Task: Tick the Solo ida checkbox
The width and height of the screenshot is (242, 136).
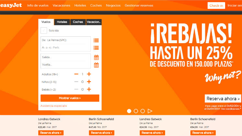Action: click(x=44, y=31)
